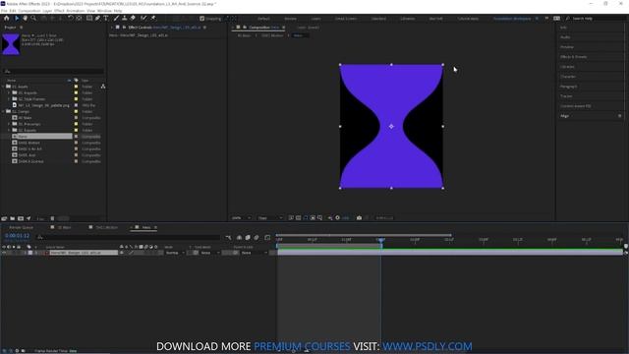Viewport: 629px width, 354px height.
Task: Select the Zoom magnifier tool
Action: click(x=33, y=18)
